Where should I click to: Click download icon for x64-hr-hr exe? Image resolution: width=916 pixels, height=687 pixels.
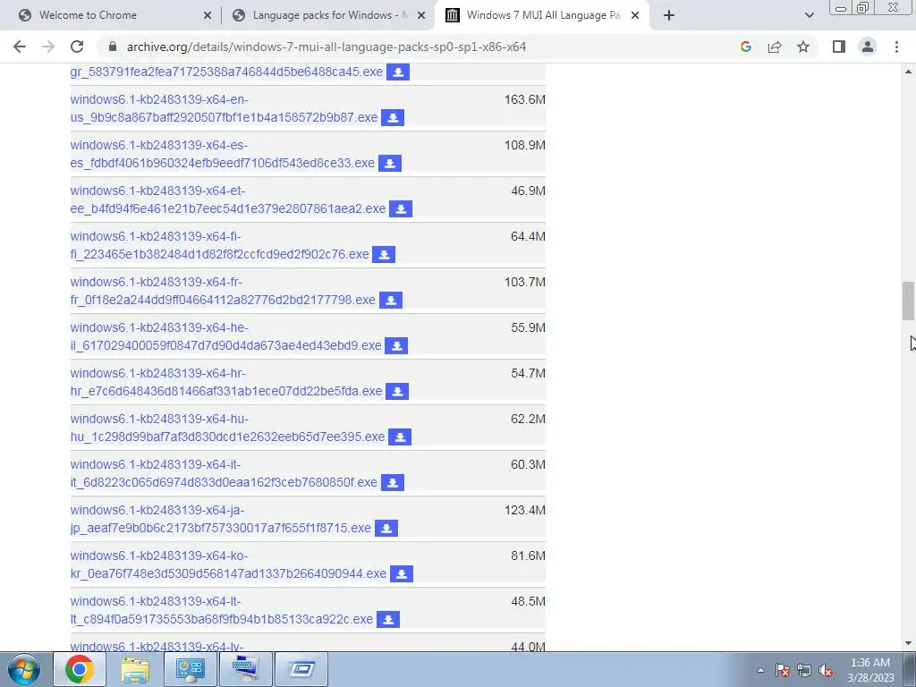point(397,391)
